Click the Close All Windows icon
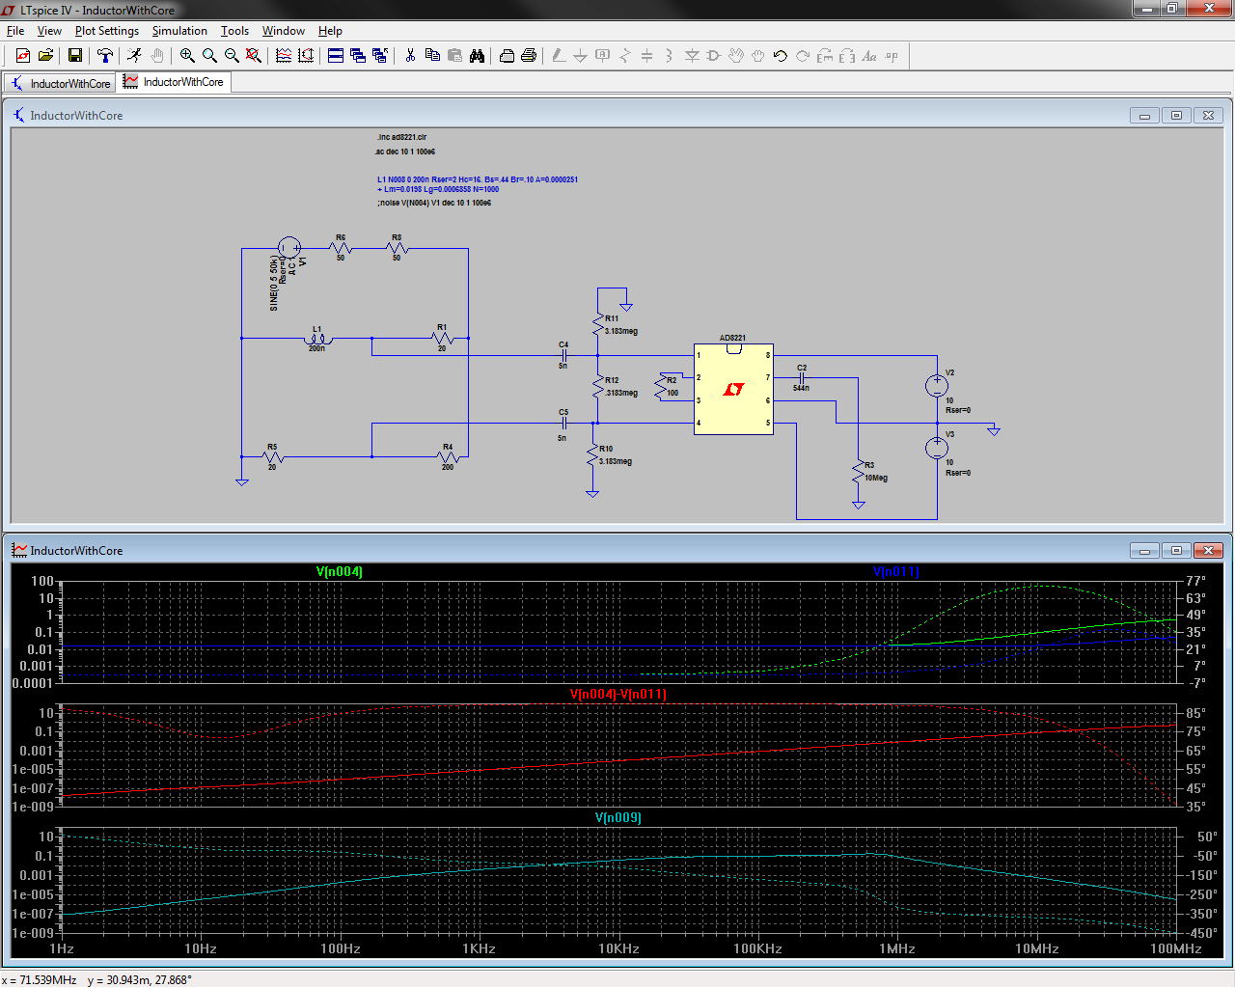This screenshot has width=1235, height=988. pyautogui.click(x=380, y=56)
